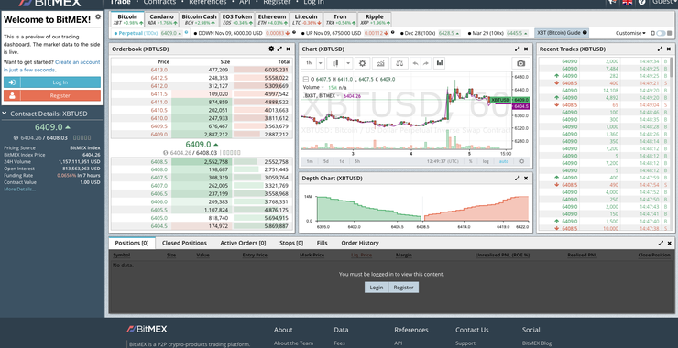The width and height of the screenshot is (678, 348).
Task: Collapse the chart legend minus box
Action: coord(306,79)
